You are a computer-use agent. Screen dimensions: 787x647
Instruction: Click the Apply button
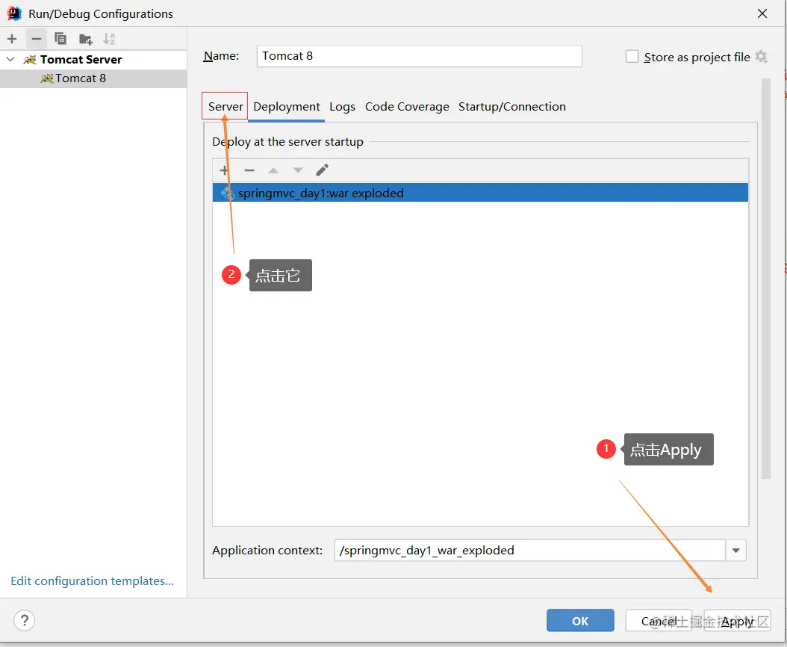pos(737,620)
